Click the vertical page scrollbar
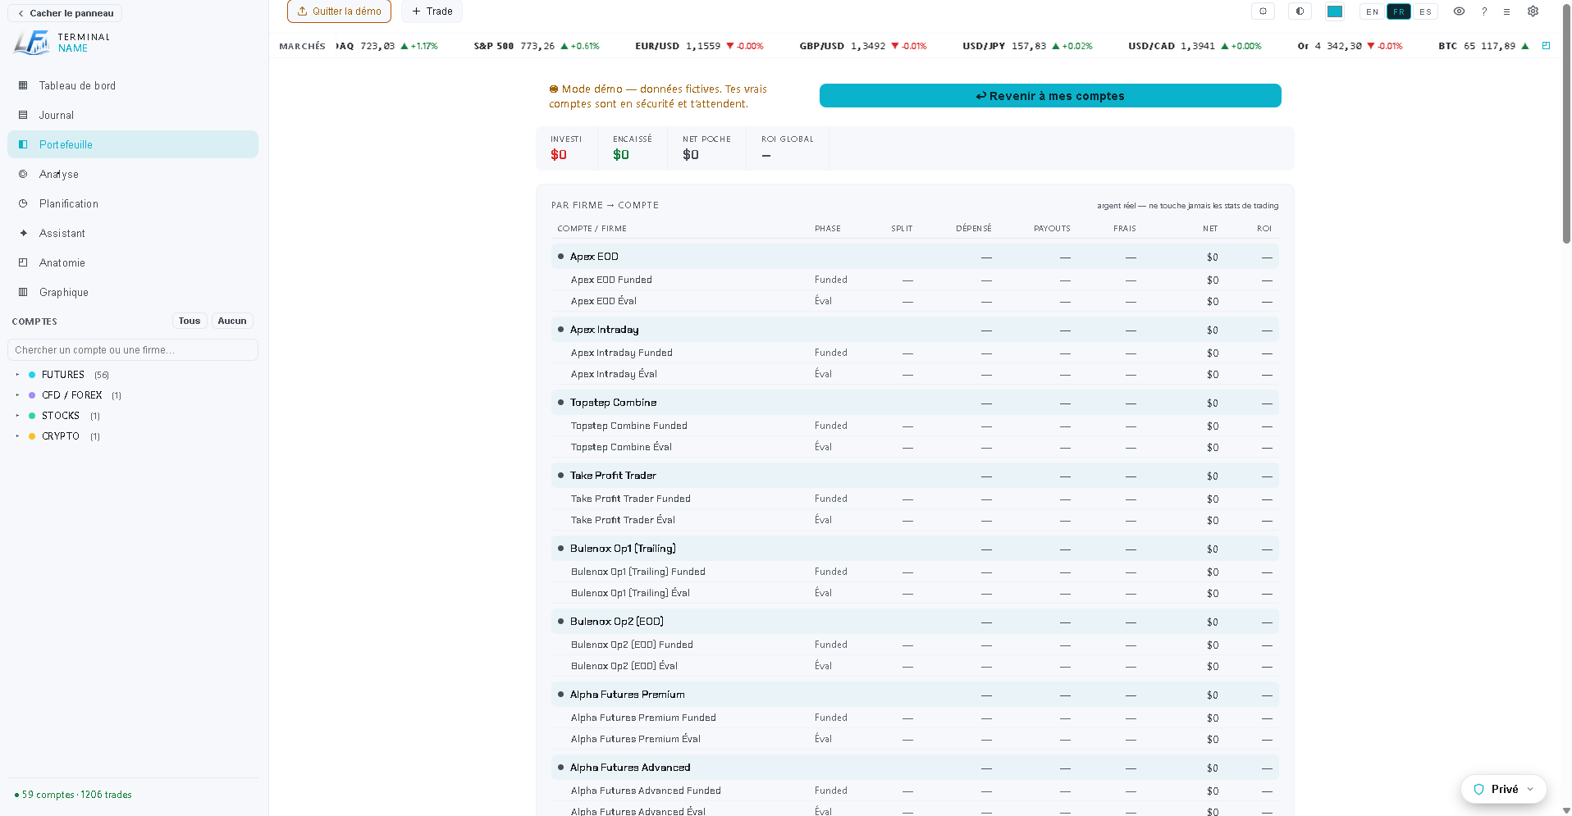Image resolution: width=1572 pixels, height=816 pixels. 1566,123
